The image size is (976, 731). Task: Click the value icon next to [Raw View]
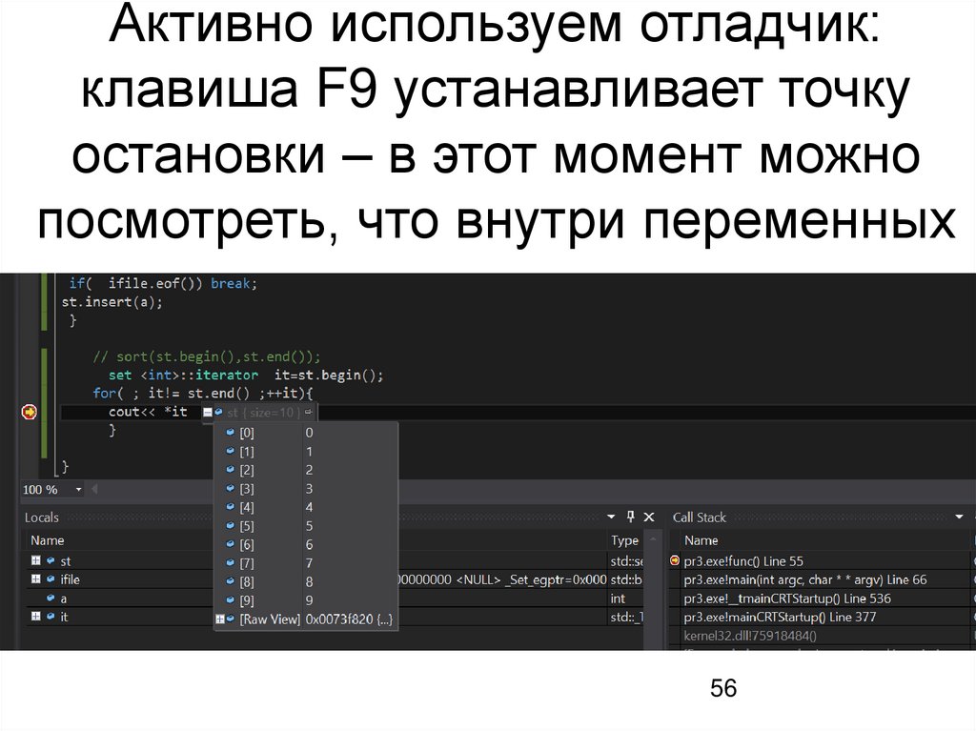click(229, 619)
